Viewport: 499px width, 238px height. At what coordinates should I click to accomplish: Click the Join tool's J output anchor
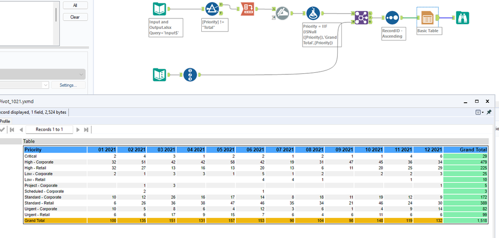pyautogui.click(x=371, y=17)
